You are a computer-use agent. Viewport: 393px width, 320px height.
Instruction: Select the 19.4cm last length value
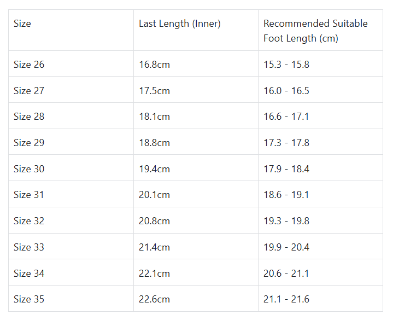click(x=154, y=169)
